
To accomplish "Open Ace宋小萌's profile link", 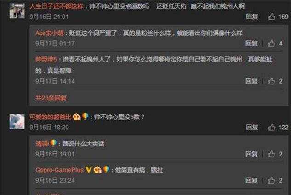I will [x=50, y=33].
